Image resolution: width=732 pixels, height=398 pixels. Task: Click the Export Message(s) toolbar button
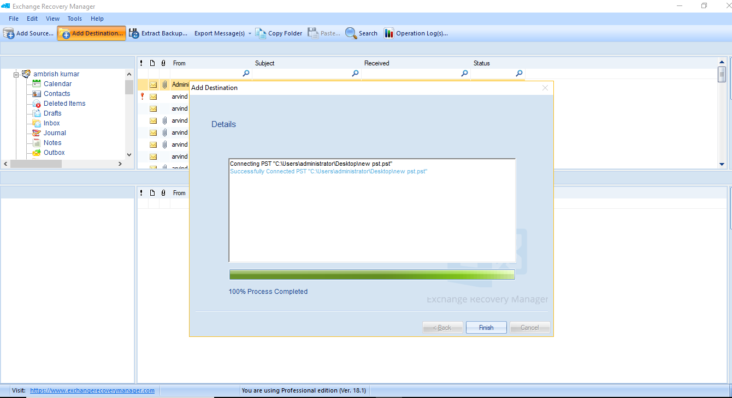coord(220,33)
